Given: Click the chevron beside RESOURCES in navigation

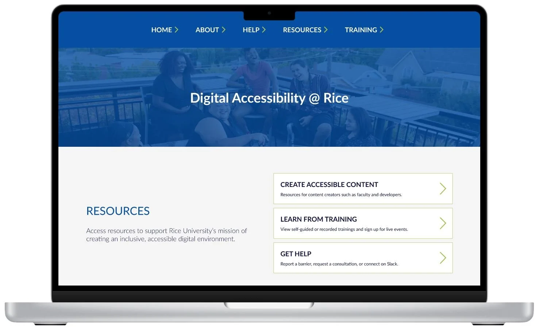Looking at the screenshot, I should point(326,30).
